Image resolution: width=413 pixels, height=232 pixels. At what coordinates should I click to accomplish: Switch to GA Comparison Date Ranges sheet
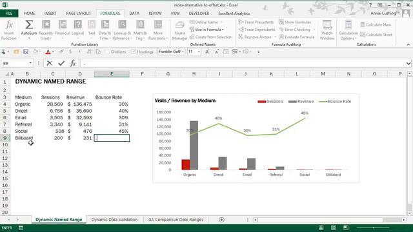(x=176, y=220)
